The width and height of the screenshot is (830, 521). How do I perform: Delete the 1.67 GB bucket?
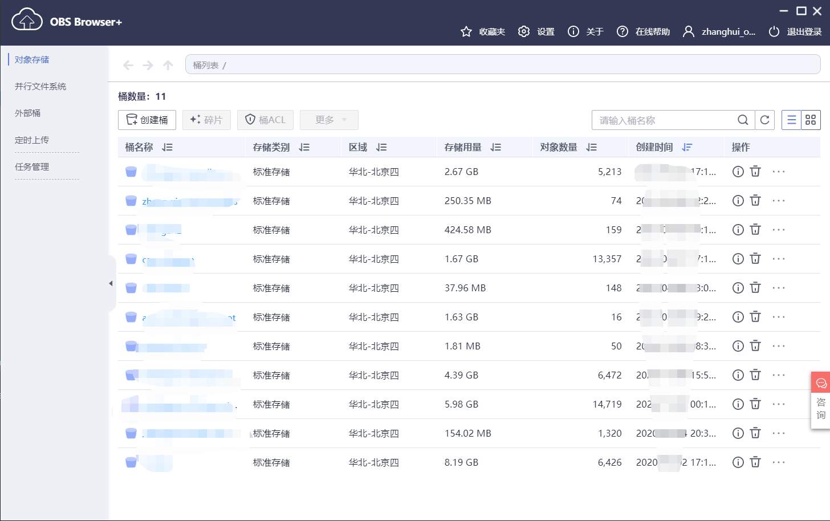pyautogui.click(x=755, y=258)
